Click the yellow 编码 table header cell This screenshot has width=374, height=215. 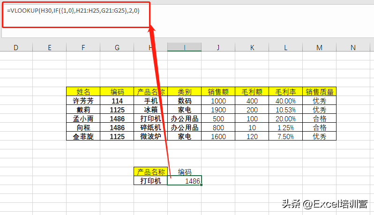click(117, 91)
